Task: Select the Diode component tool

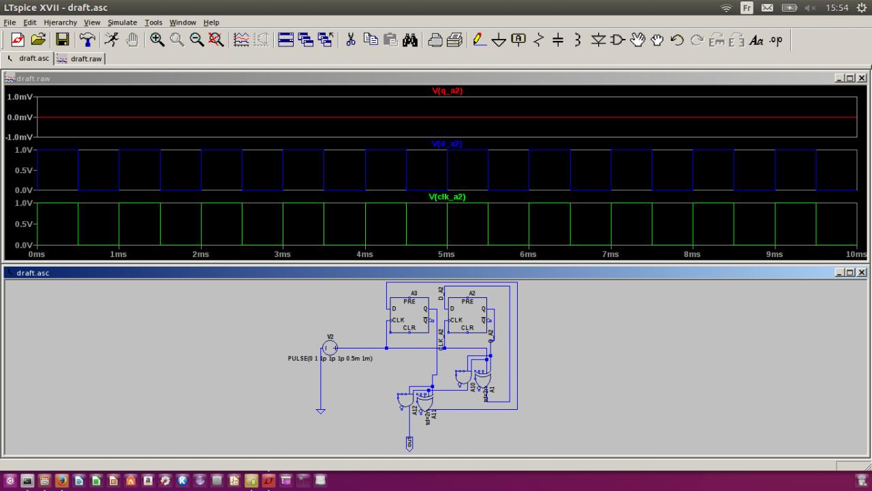Action: click(x=598, y=40)
